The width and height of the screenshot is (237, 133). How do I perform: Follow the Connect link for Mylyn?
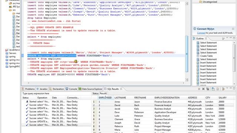[x=201, y=33]
